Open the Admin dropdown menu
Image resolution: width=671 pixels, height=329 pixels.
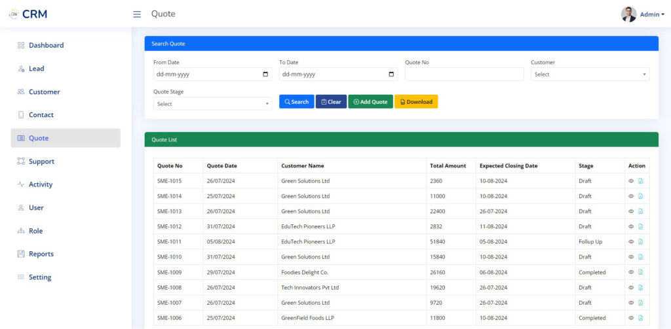652,14
